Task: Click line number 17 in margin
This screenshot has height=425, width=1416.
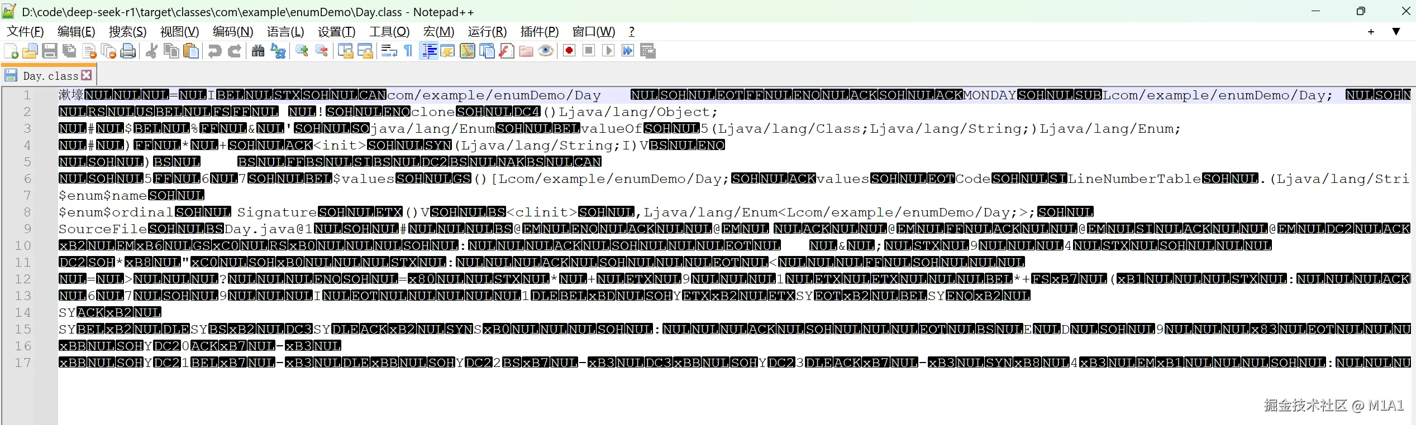Action: tap(23, 363)
